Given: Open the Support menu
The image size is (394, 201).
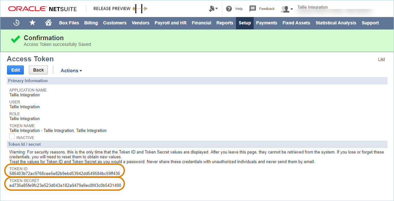Looking at the screenshot, I should [x=370, y=23].
